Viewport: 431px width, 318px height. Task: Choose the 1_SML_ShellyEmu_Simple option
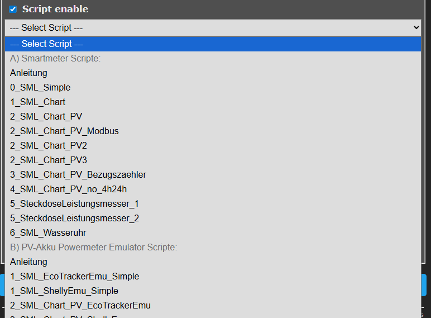(64, 291)
